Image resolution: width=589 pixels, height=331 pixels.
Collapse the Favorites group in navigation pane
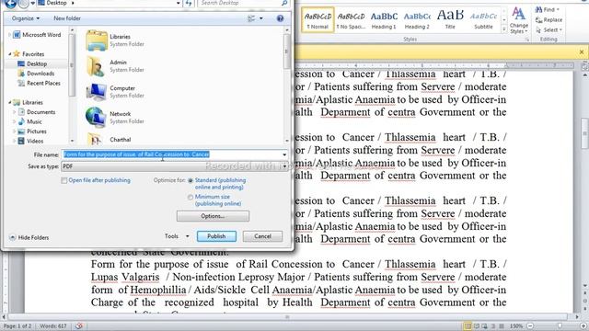(x=10, y=54)
